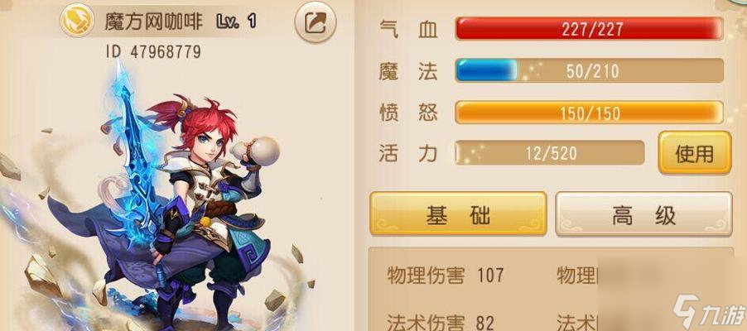Tap the 九游 watermark logo

tap(708, 312)
